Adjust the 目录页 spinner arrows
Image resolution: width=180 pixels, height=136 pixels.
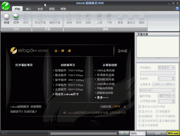(173, 78)
